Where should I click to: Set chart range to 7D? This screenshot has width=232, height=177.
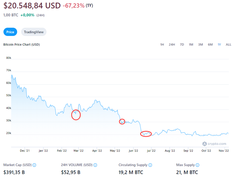[182, 45]
